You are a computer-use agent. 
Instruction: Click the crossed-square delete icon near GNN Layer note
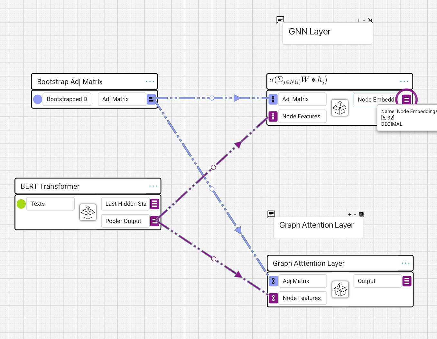(370, 20)
